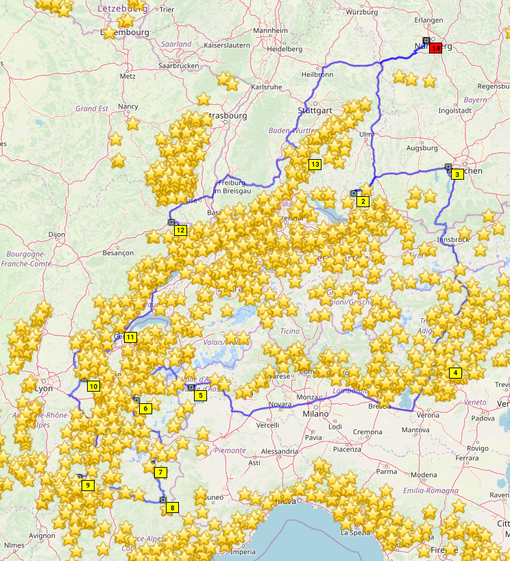
Task: Select the Lyon city label
Action: [x=44, y=388]
